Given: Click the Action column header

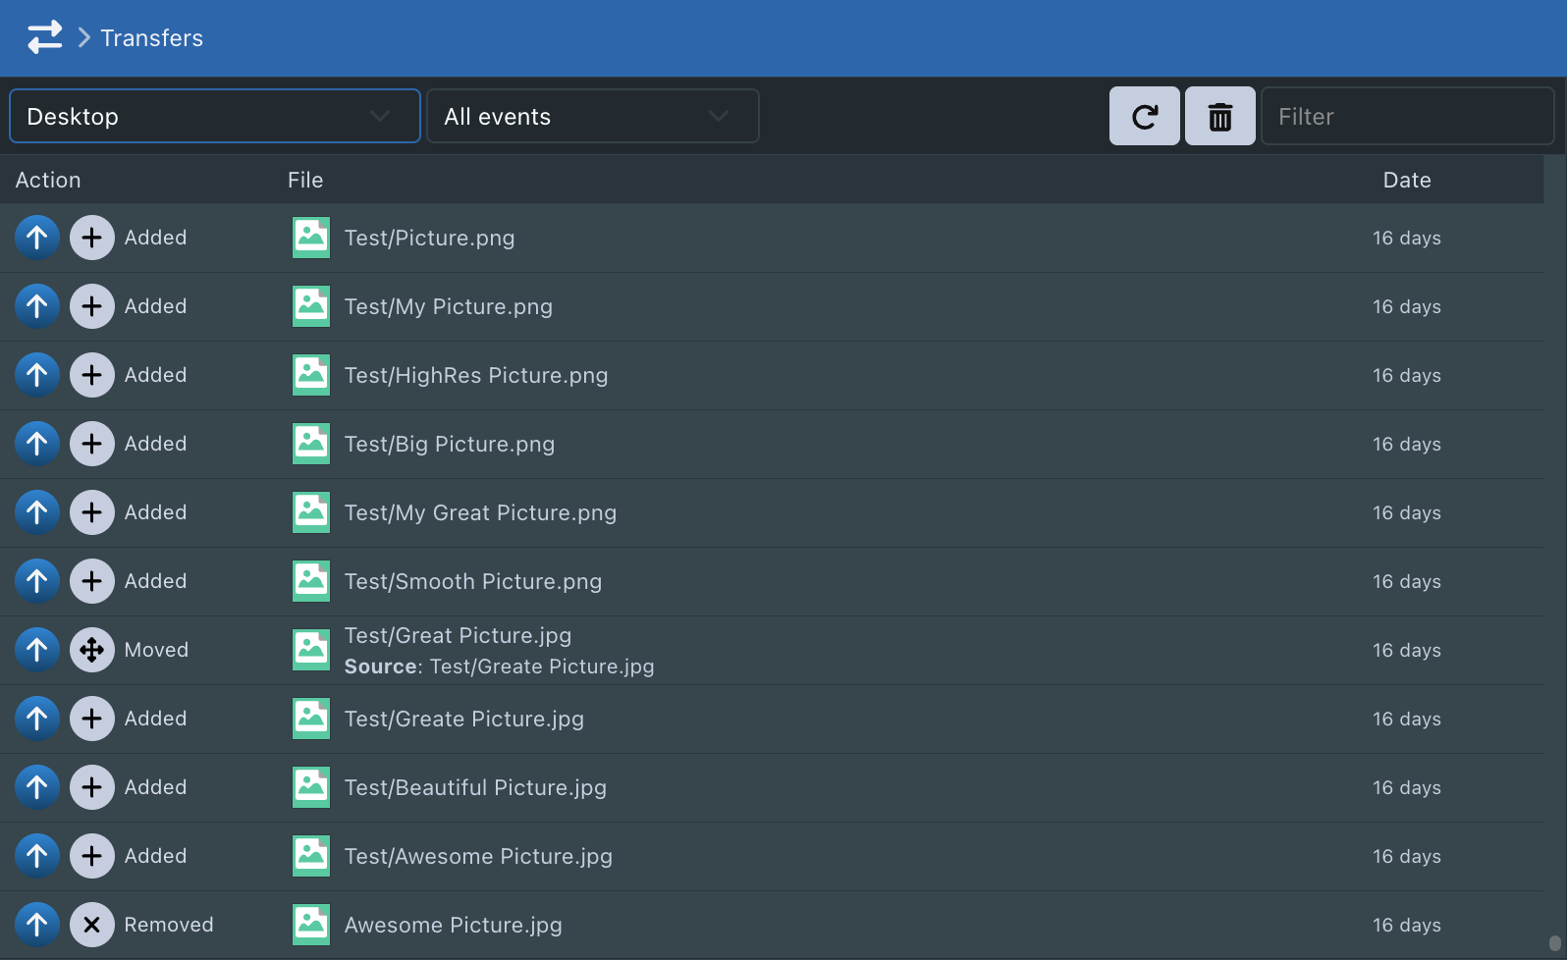Looking at the screenshot, I should [x=48, y=180].
